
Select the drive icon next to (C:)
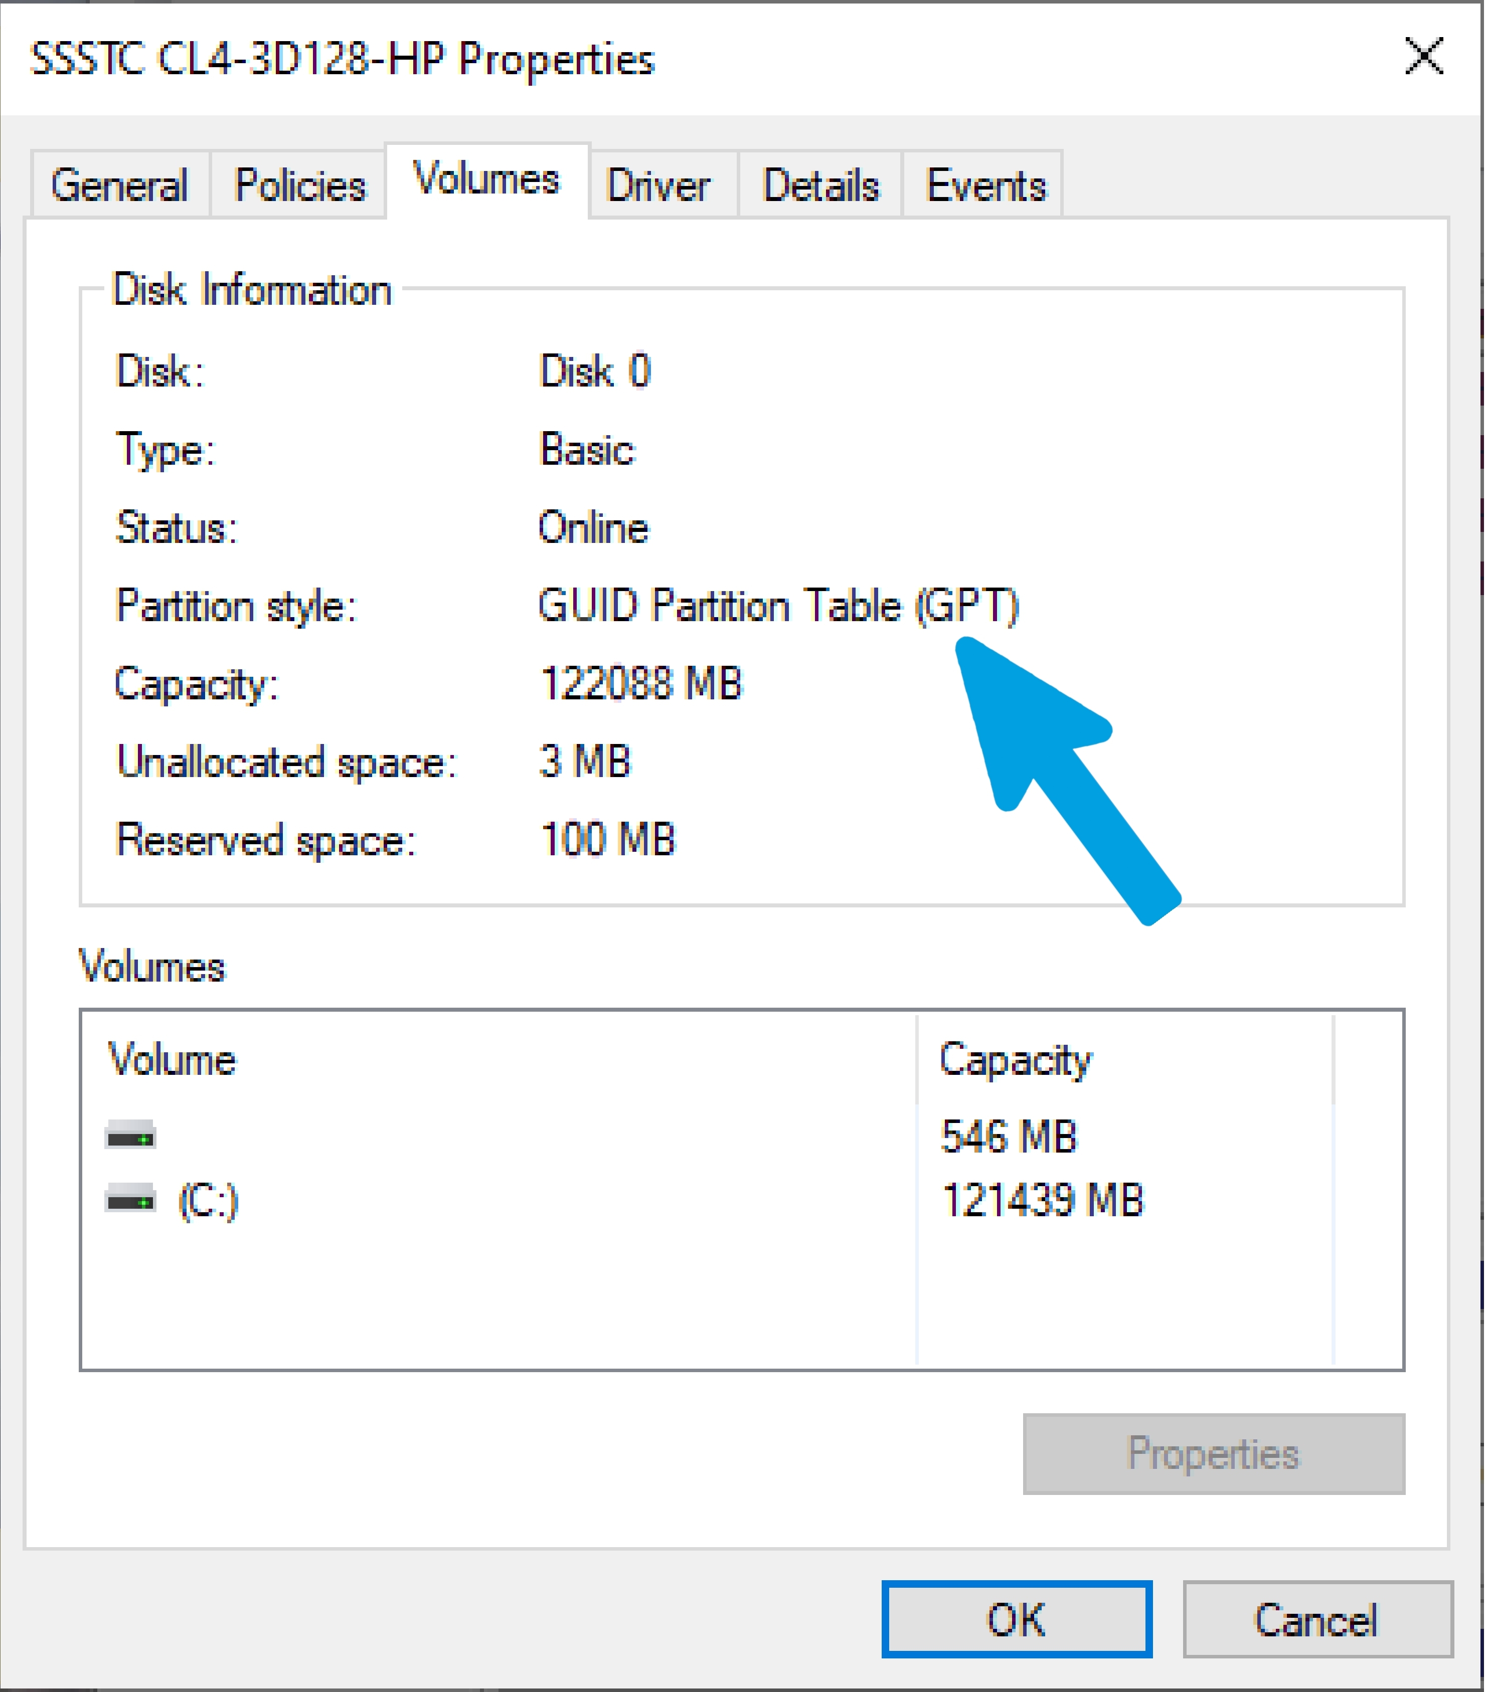pos(131,1199)
